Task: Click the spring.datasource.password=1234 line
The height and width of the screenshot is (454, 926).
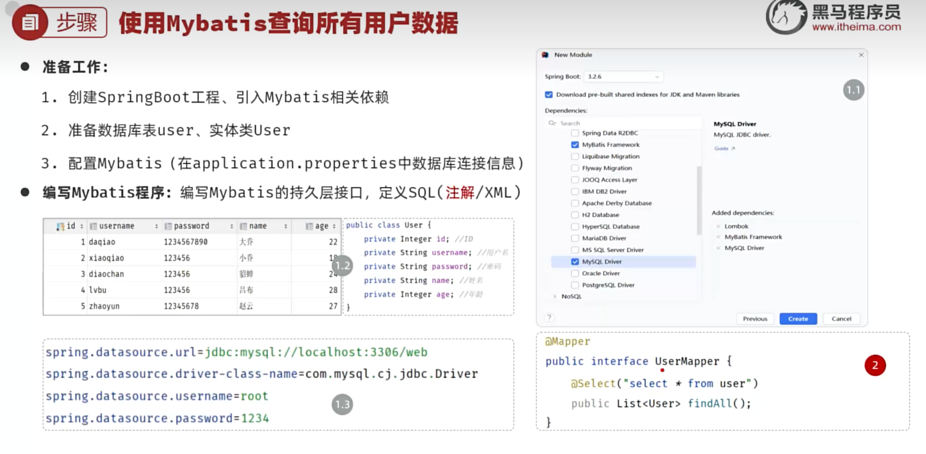Action: (x=157, y=418)
